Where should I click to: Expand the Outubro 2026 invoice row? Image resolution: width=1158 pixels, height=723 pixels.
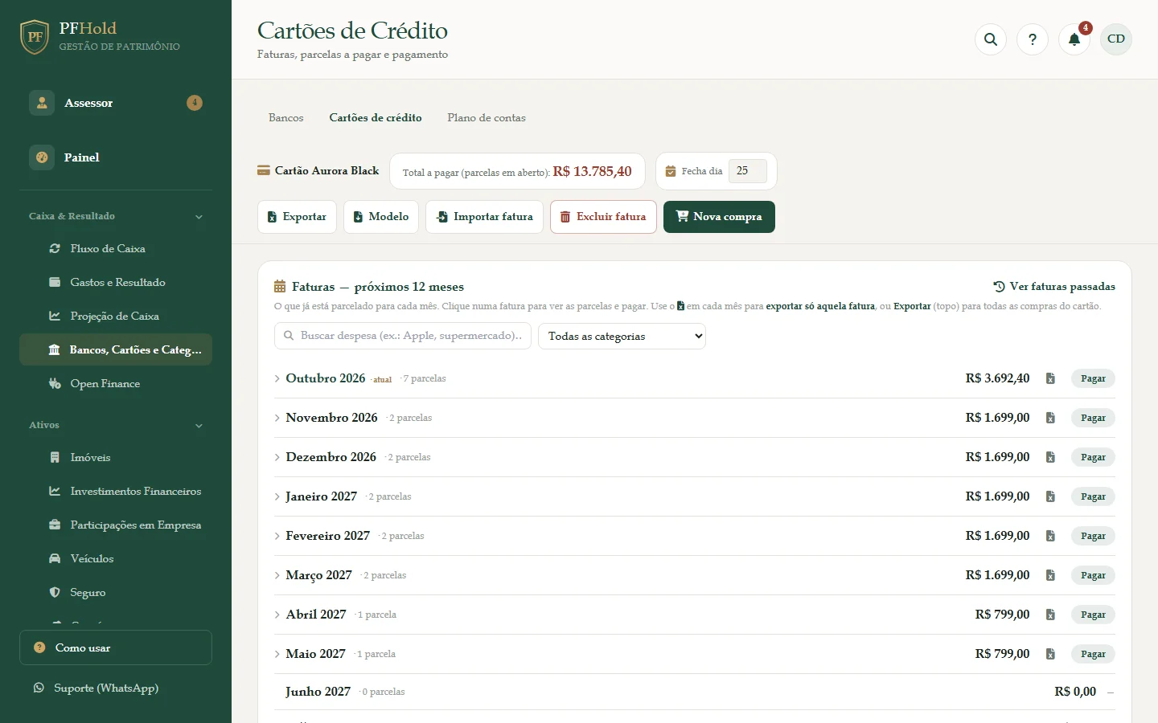[x=277, y=378]
